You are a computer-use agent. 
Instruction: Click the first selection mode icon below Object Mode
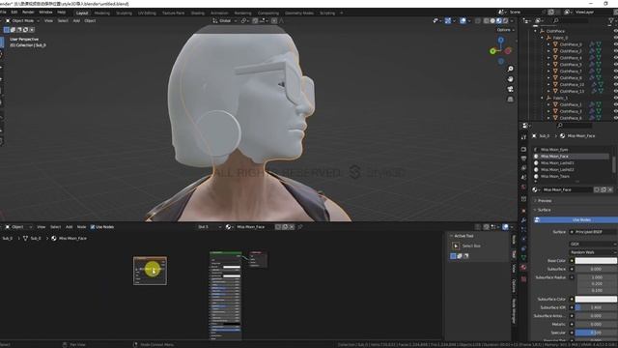point(7,30)
